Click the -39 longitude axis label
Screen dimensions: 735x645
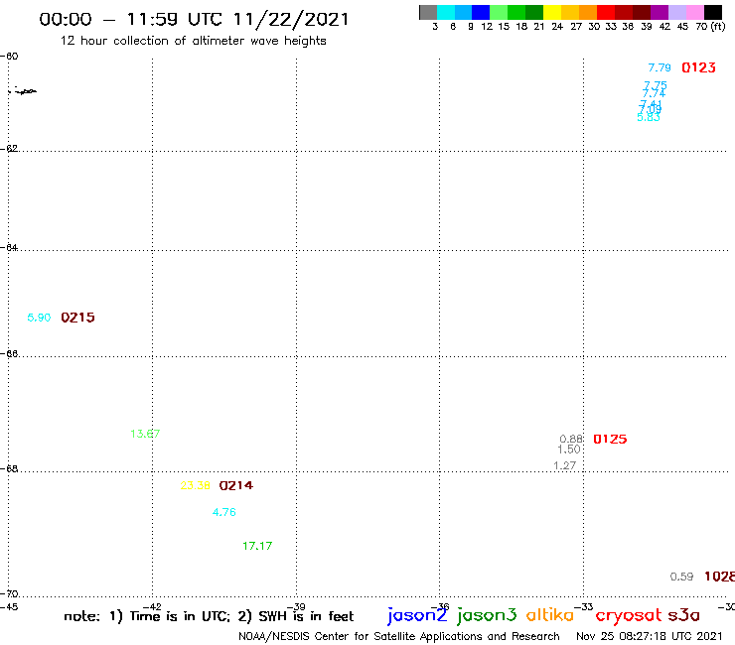pos(296,607)
